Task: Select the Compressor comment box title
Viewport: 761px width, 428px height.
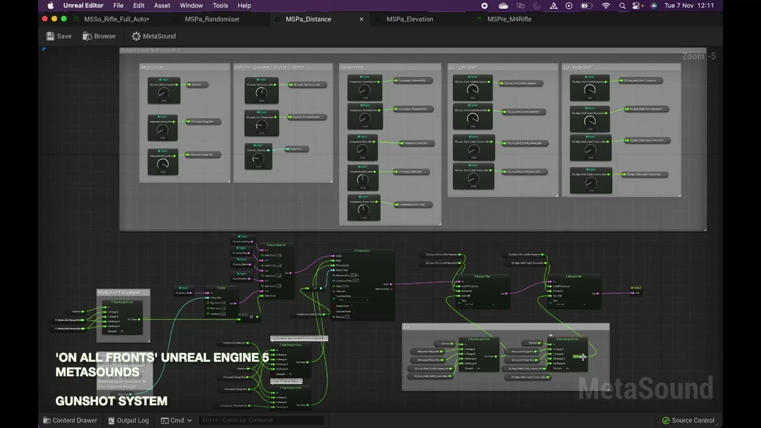Action: click(x=352, y=67)
